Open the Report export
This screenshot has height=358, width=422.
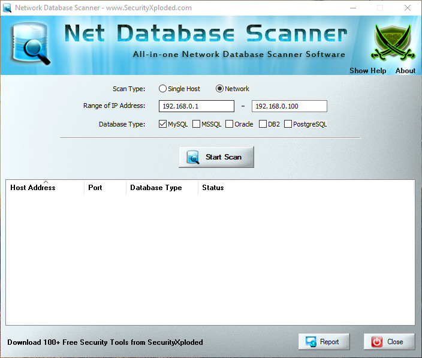[324, 342]
